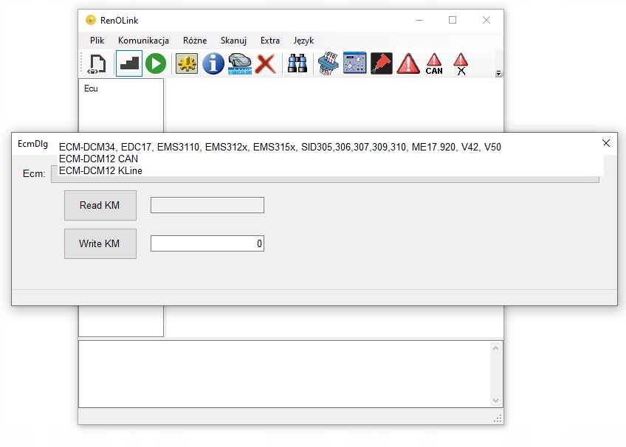Screen dimensions: 626x447
Task: Open the Różne menu
Action: pyautogui.click(x=195, y=41)
